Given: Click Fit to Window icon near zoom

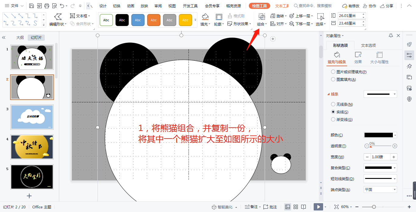Looking at the screenshot, I should [337, 207].
